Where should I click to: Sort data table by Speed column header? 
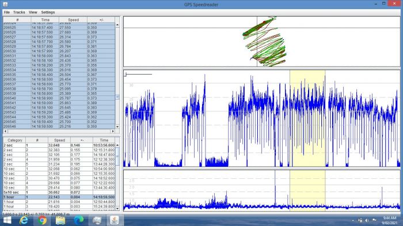(73, 20)
